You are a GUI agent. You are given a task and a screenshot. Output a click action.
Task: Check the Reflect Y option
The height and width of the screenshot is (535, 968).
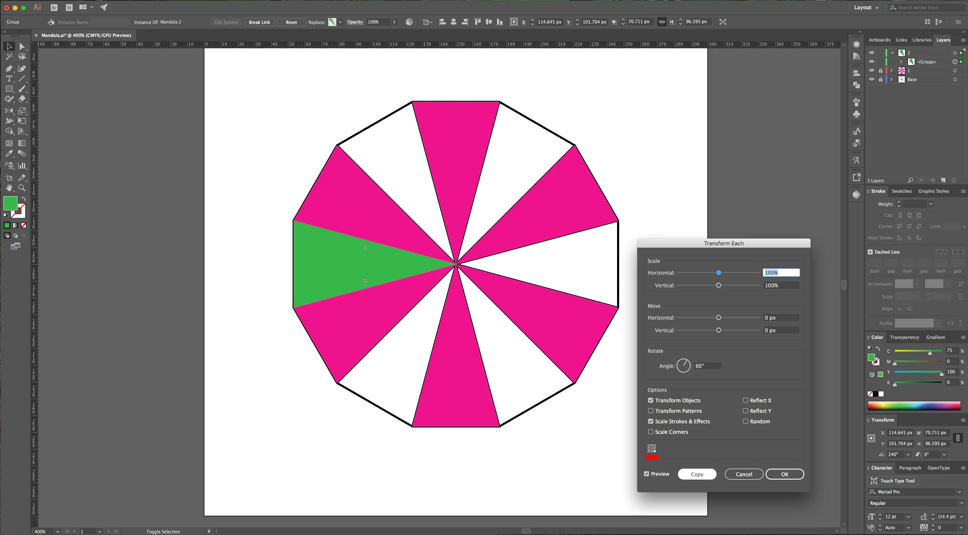(746, 411)
